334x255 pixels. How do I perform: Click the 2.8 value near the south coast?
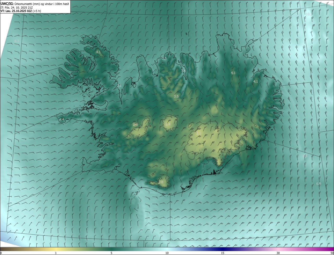click(161, 182)
